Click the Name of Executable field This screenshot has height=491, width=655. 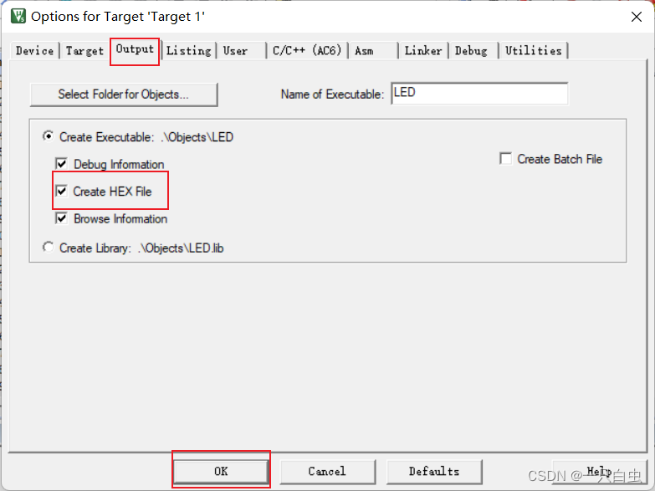click(479, 94)
